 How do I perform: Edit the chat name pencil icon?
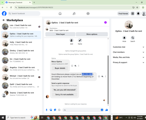tap(80, 40)
